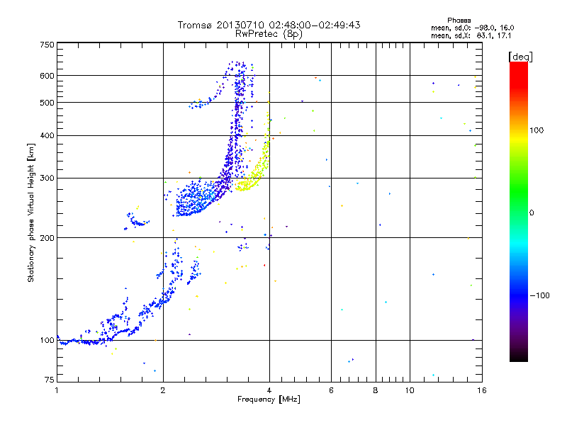Viewport: 567px width, 425px height.
Task: Click the 'Phases' heading above the statistics
Action: click(459, 21)
